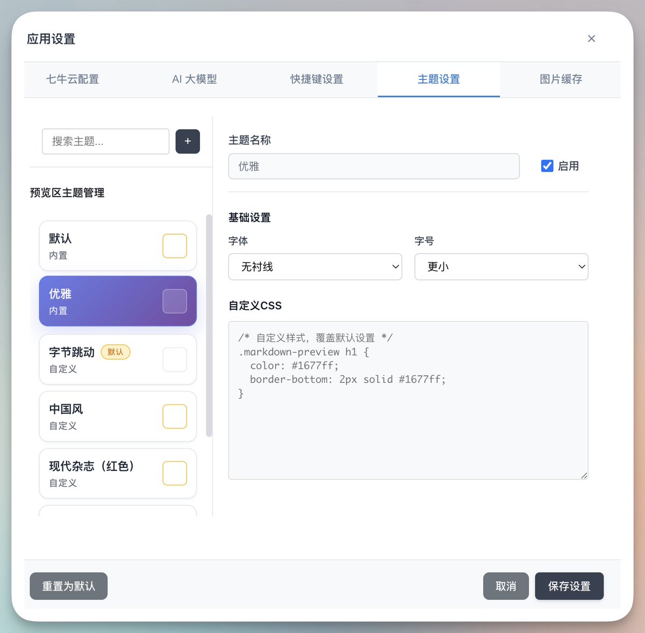Click the 主题名称 input containing 优雅
645x633 pixels.
pyautogui.click(x=374, y=166)
